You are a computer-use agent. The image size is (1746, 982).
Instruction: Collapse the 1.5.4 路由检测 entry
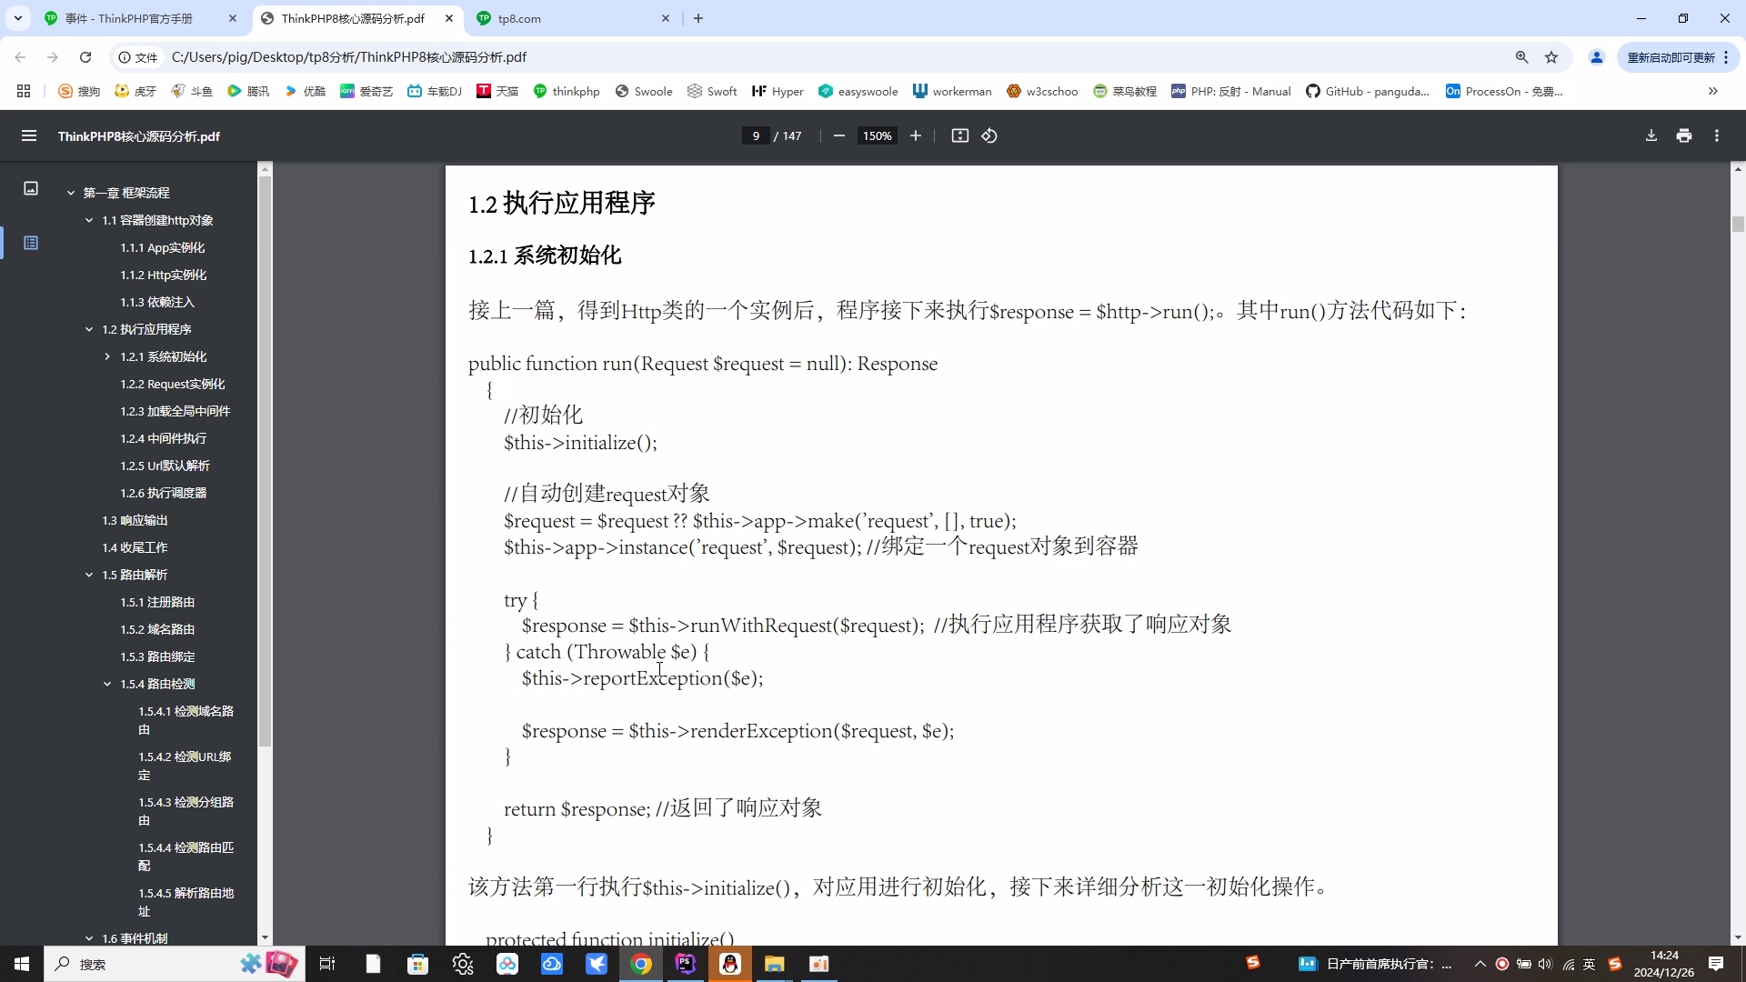[x=107, y=684]
